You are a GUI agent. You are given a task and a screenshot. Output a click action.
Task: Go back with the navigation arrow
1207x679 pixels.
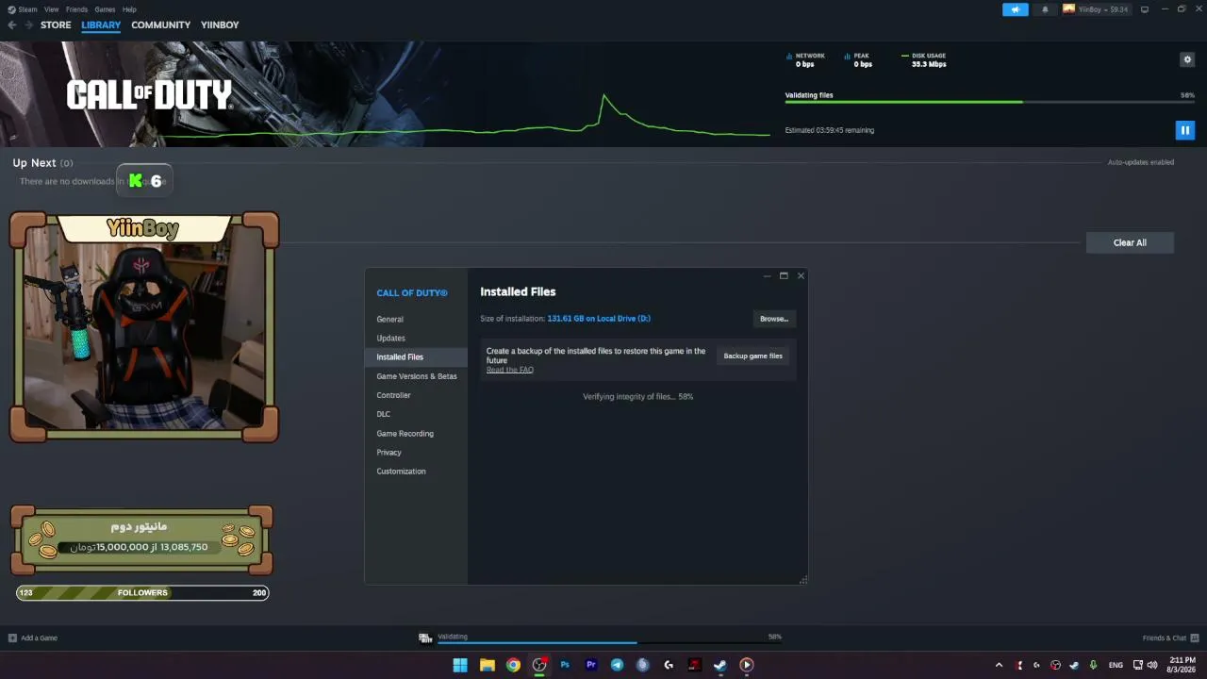coord(12,25)
